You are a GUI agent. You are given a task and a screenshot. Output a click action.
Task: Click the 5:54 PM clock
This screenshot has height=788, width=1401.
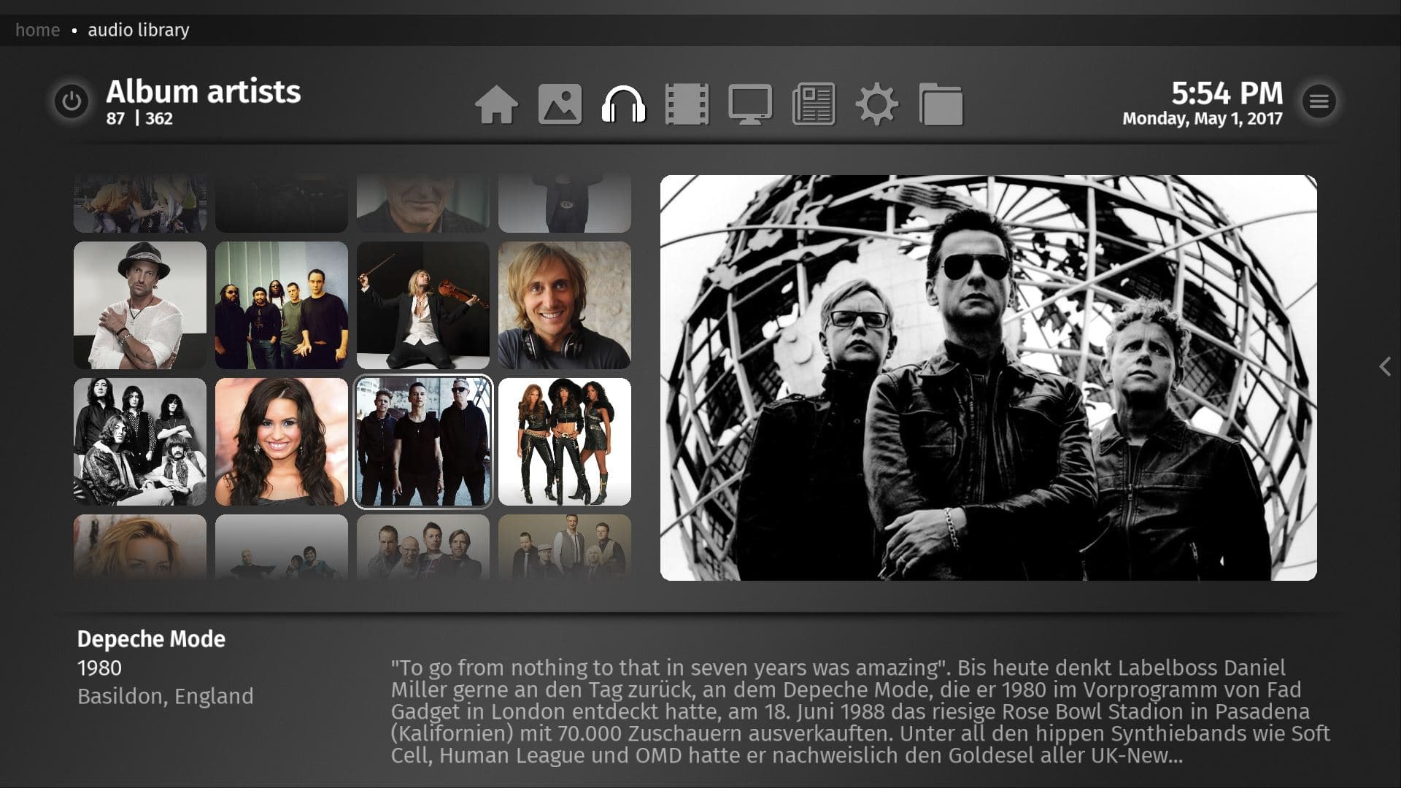[x=1227, y=93]
